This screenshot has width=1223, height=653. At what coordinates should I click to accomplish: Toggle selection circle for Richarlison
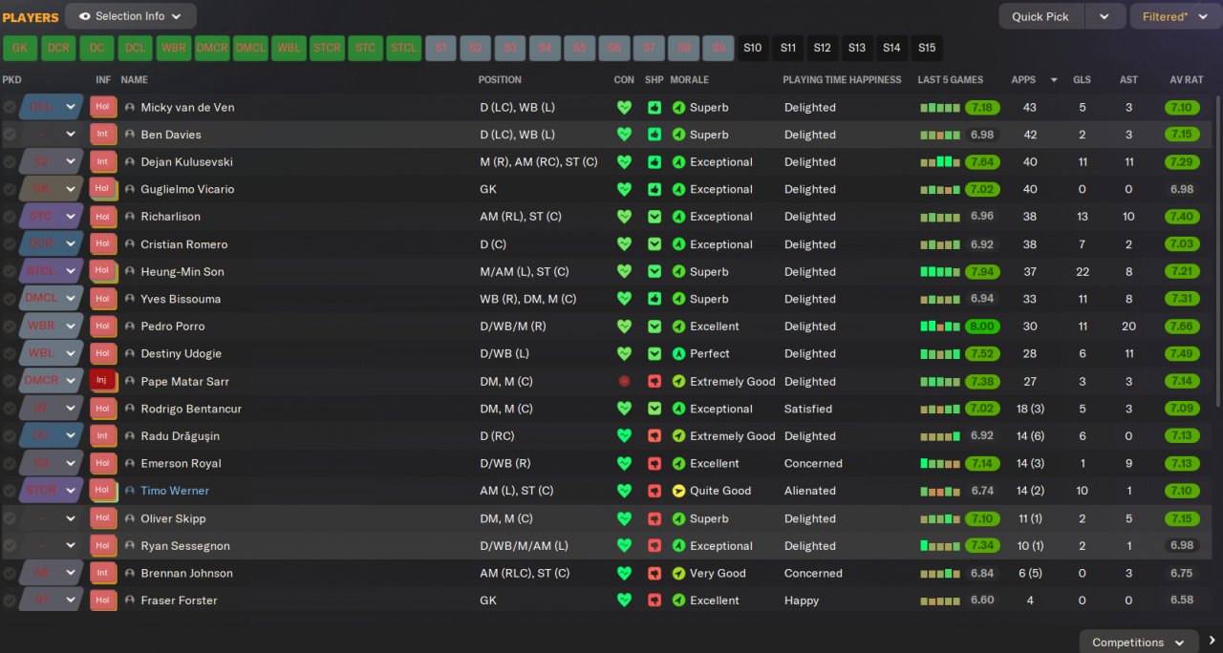(10, 217)
